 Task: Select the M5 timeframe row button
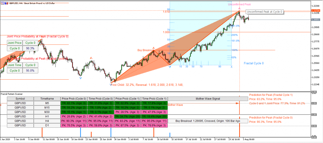point(47,103)
